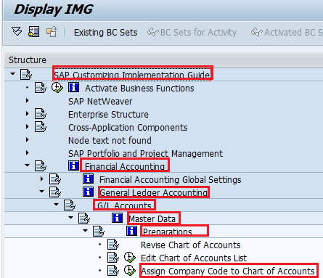323x278 pixels.
Task: Expand SAP Portfolio and Project Management node
Action: point(27,153)
